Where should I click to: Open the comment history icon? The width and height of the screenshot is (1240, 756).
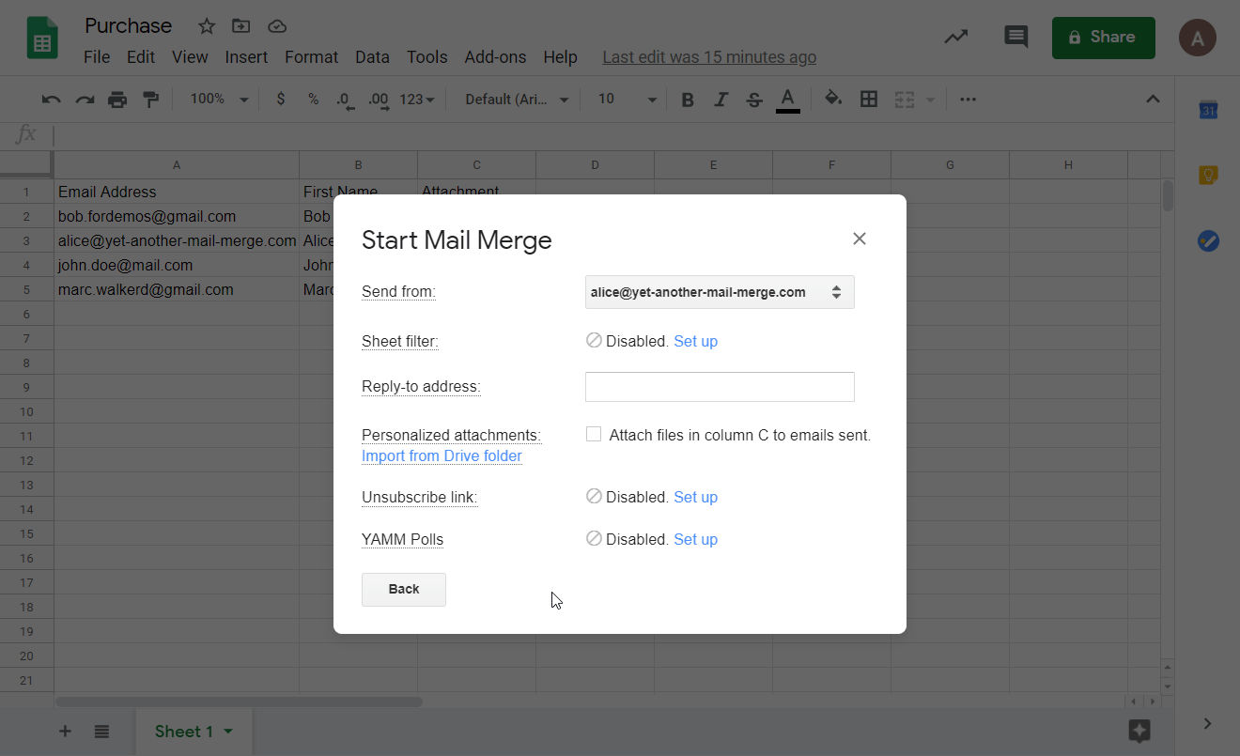point(1015,38)
